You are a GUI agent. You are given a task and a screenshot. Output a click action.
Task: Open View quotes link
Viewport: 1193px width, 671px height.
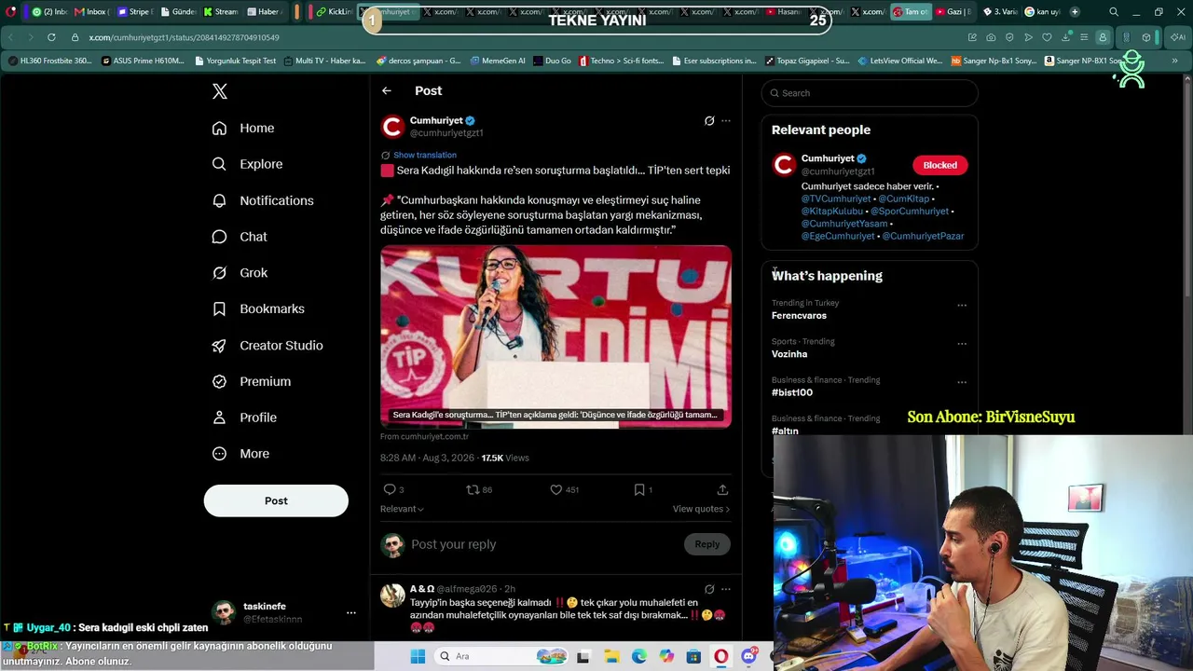pos(701,509)
